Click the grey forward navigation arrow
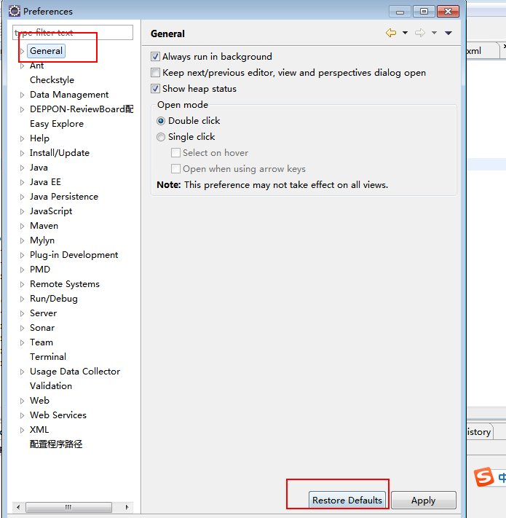Viewport: 506px width, 518px height. click(x=420, y=33)
